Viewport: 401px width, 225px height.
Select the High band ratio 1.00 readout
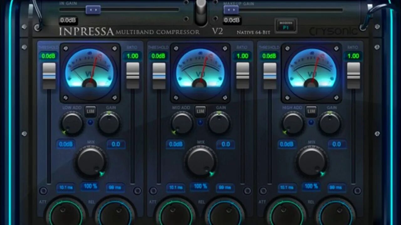[353, 56]
